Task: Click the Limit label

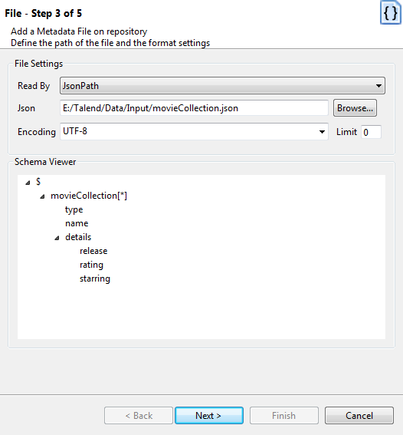Action: [x=346, y=132]
